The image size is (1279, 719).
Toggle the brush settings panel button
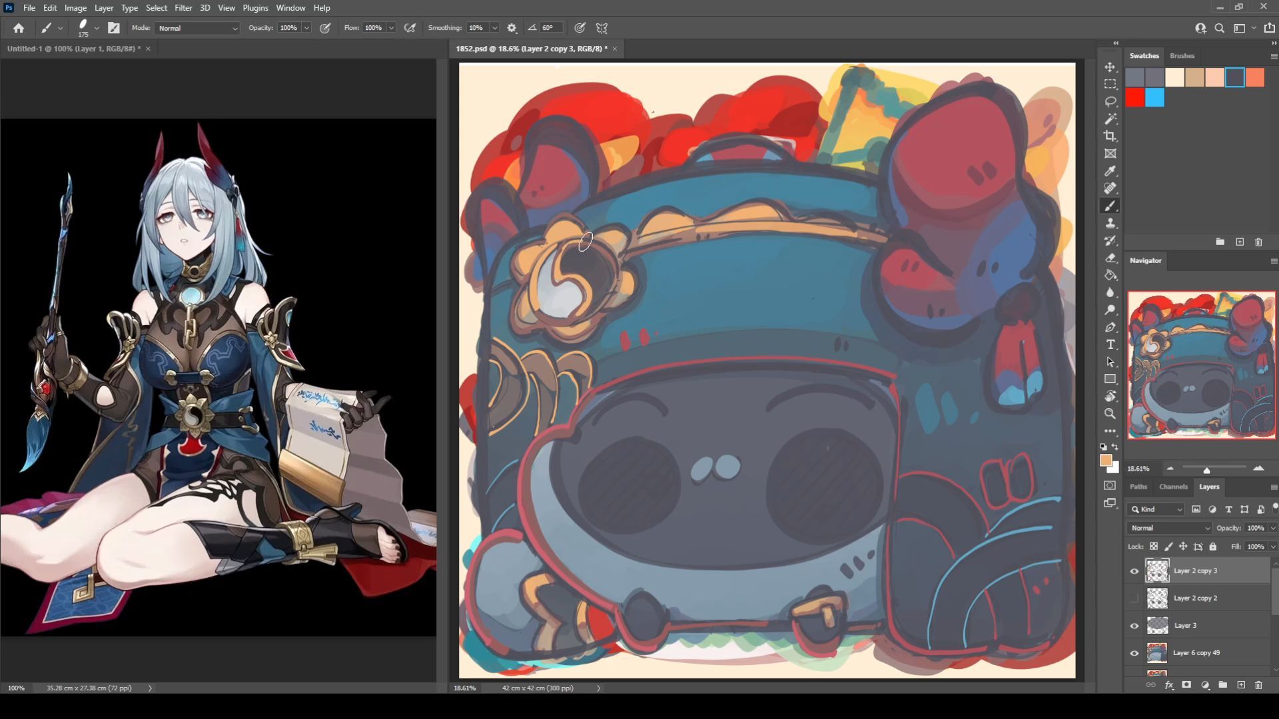[x=114, y=28]
